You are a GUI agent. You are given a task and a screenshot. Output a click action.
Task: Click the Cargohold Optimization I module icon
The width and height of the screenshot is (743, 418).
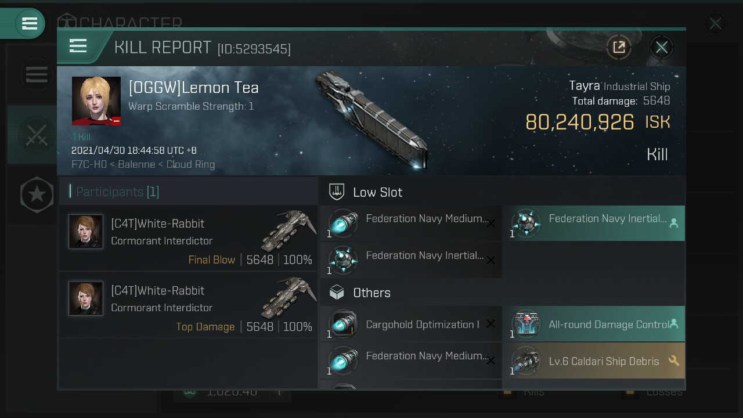pos(342,325)
